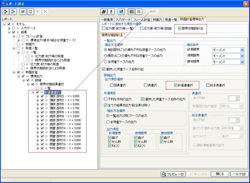Open the 断面図の出力指定 dropdown
Screen dimensions: 250x183
click(241, 106)
